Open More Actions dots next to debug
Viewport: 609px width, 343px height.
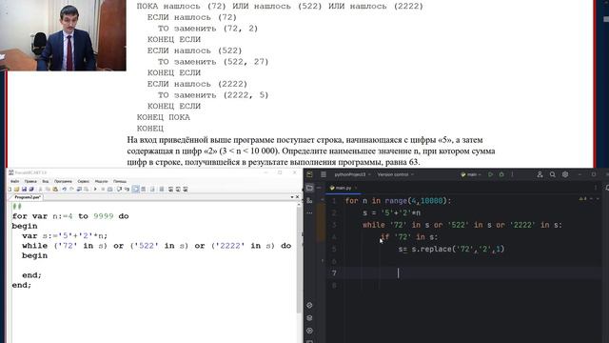pos(512,174)
